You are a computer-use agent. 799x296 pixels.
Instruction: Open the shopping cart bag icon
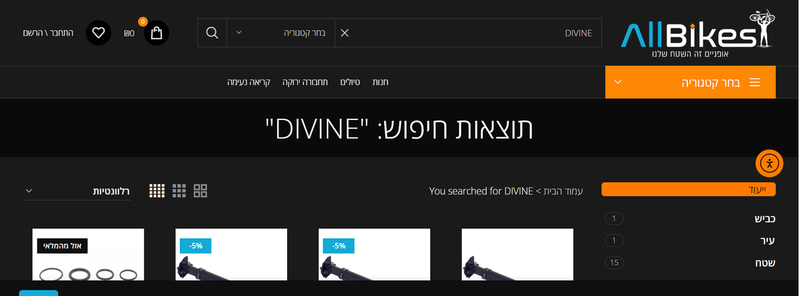click(156, 32)
